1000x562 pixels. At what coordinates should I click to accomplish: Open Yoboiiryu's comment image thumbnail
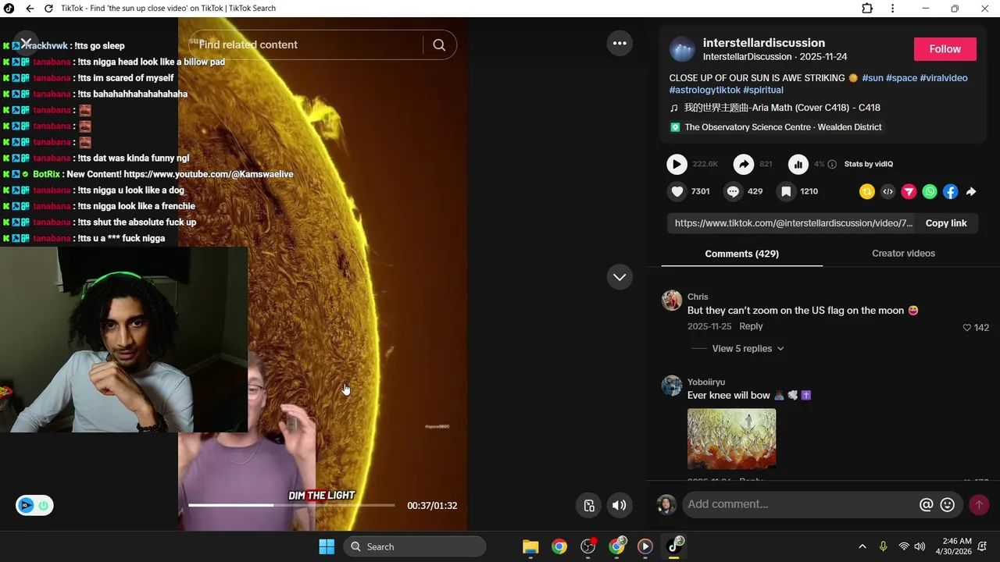click(x=731, y=439)
